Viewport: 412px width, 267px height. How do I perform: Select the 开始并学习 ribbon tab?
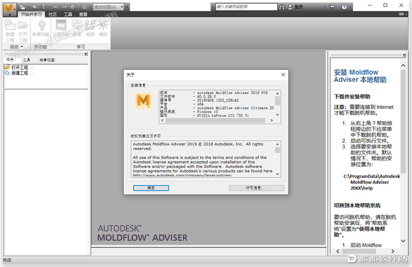pos(31,14)
